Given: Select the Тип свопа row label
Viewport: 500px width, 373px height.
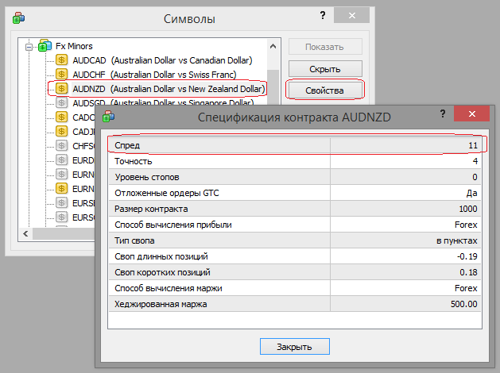Looking at the screenshot, I should point(134,240).
